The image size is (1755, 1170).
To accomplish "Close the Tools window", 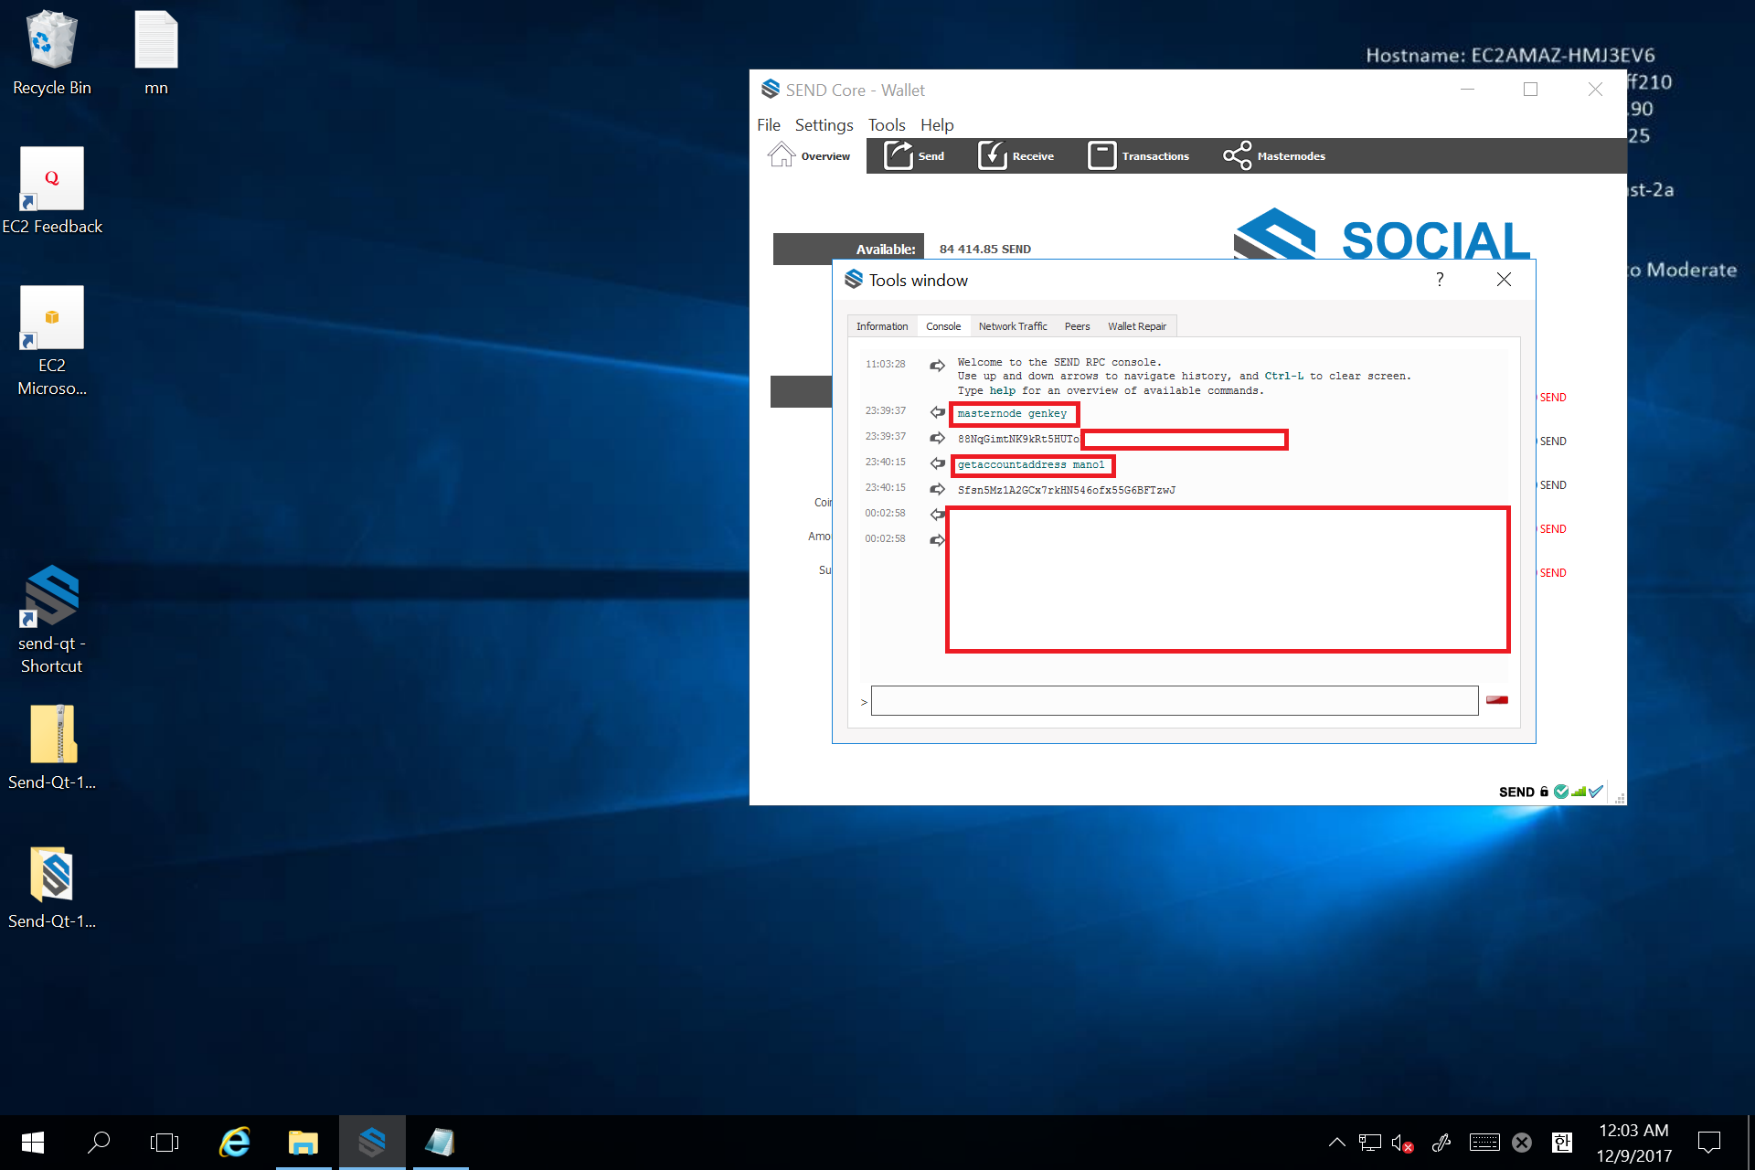I will (1504, 280).
